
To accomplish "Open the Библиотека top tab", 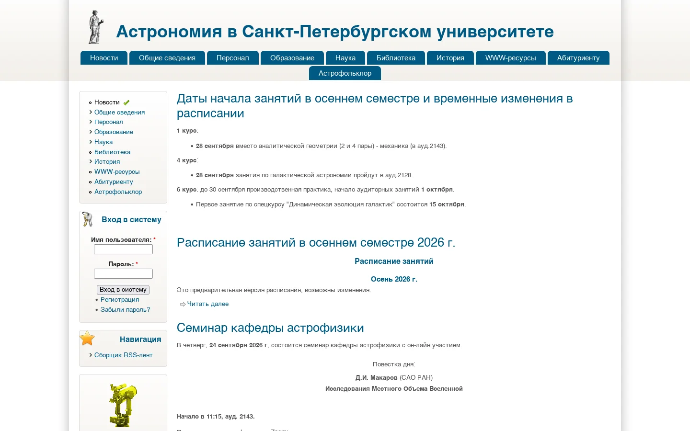I will pos(396,57).
